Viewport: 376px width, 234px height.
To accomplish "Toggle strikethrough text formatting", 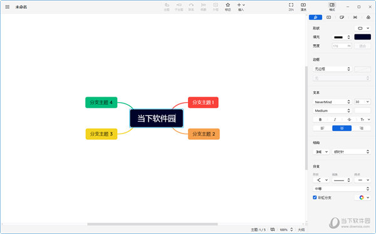I will pyautogui.click(x=349, y=120).
